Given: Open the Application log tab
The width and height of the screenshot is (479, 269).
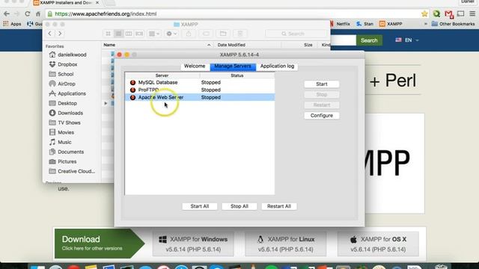Looking at the screenshot, I should [x=277, y=67].
